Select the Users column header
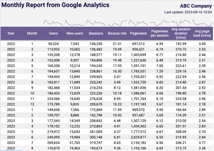The height and width of the screenshot is (151, 214). (53, 33)
